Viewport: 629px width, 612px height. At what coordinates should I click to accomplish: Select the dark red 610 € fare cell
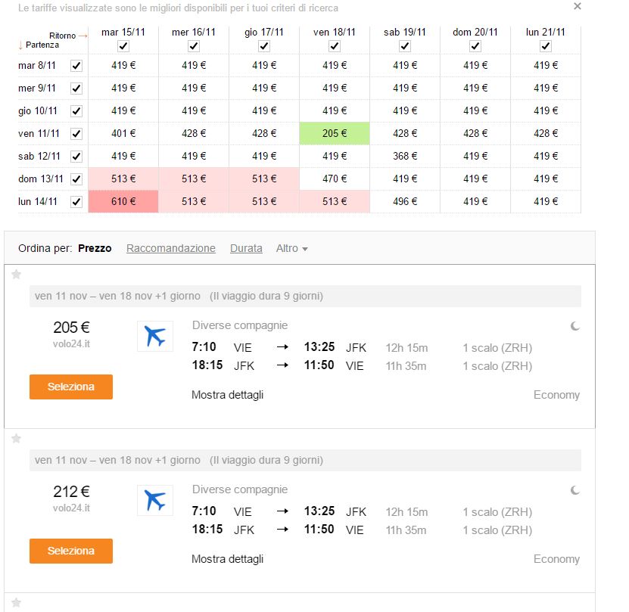pos(123,202)
